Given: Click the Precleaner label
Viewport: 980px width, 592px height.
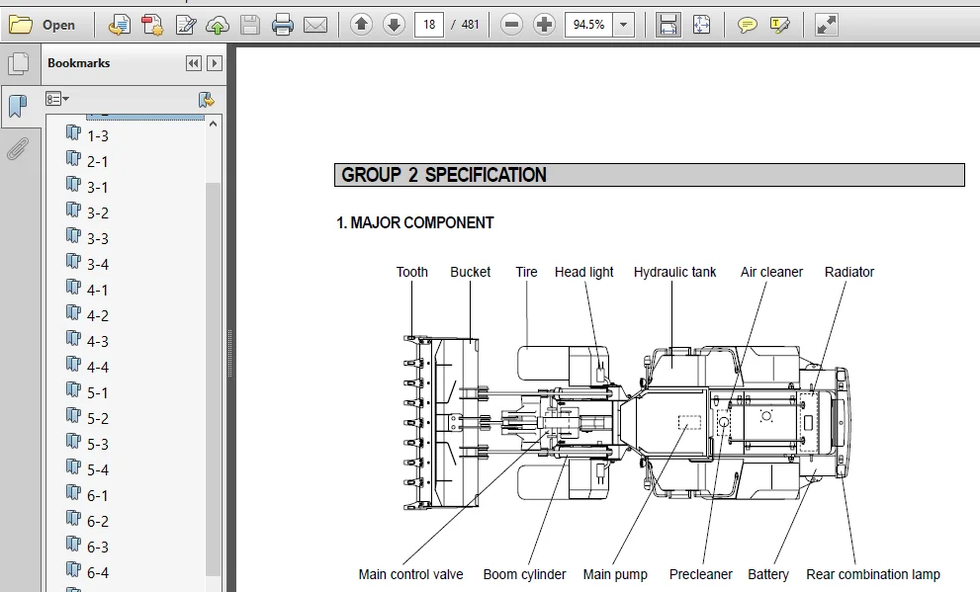Looking at the screenshot, I should (x=700, y=574).
